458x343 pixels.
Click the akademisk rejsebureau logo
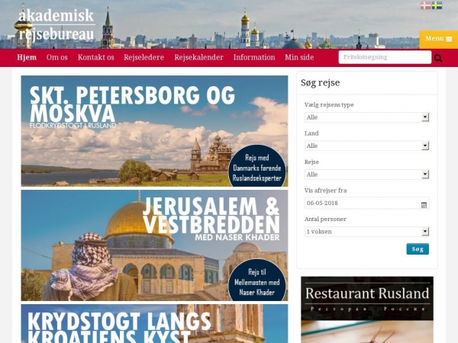pos(56,25)
